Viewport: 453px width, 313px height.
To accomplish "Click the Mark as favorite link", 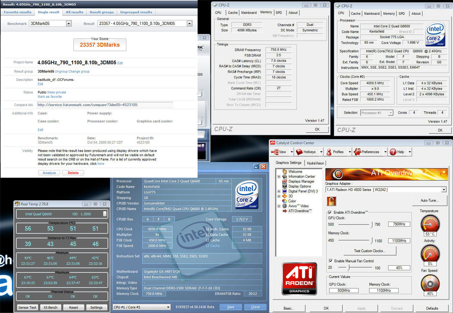I will tap(49, 97).
